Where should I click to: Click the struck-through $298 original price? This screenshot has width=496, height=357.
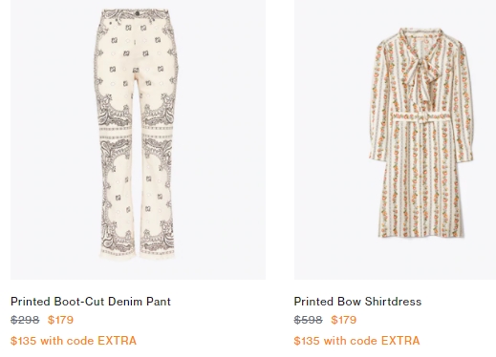pos(25,320)
